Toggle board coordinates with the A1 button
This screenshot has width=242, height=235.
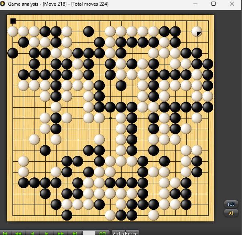coord(231,213)
